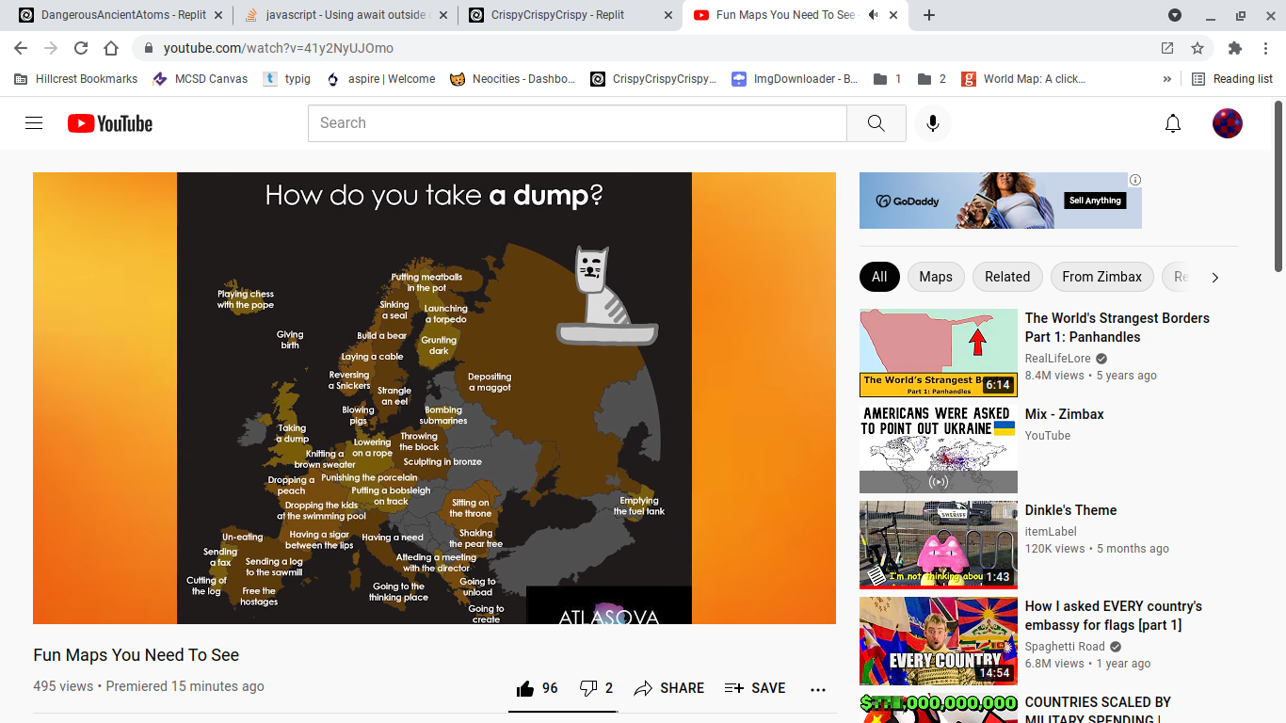Open the notifications bell

click(x=1172, y=123)
